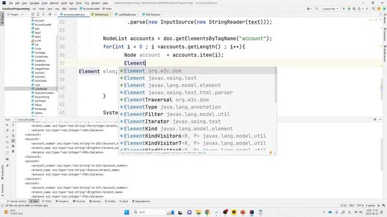
Task: Choose ElementIterator javax.swing.text suggestion
Action: tap(198, 122)
